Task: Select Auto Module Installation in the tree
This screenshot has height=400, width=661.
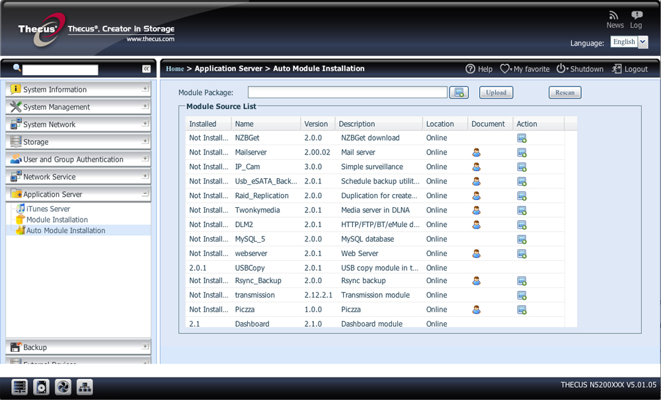Action: click(65, 231)
